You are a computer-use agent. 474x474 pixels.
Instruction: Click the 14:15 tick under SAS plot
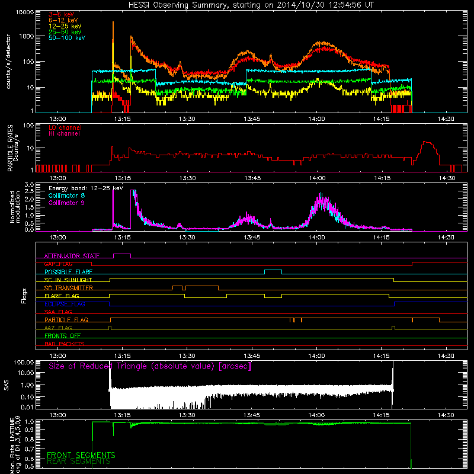coord(382,415)
